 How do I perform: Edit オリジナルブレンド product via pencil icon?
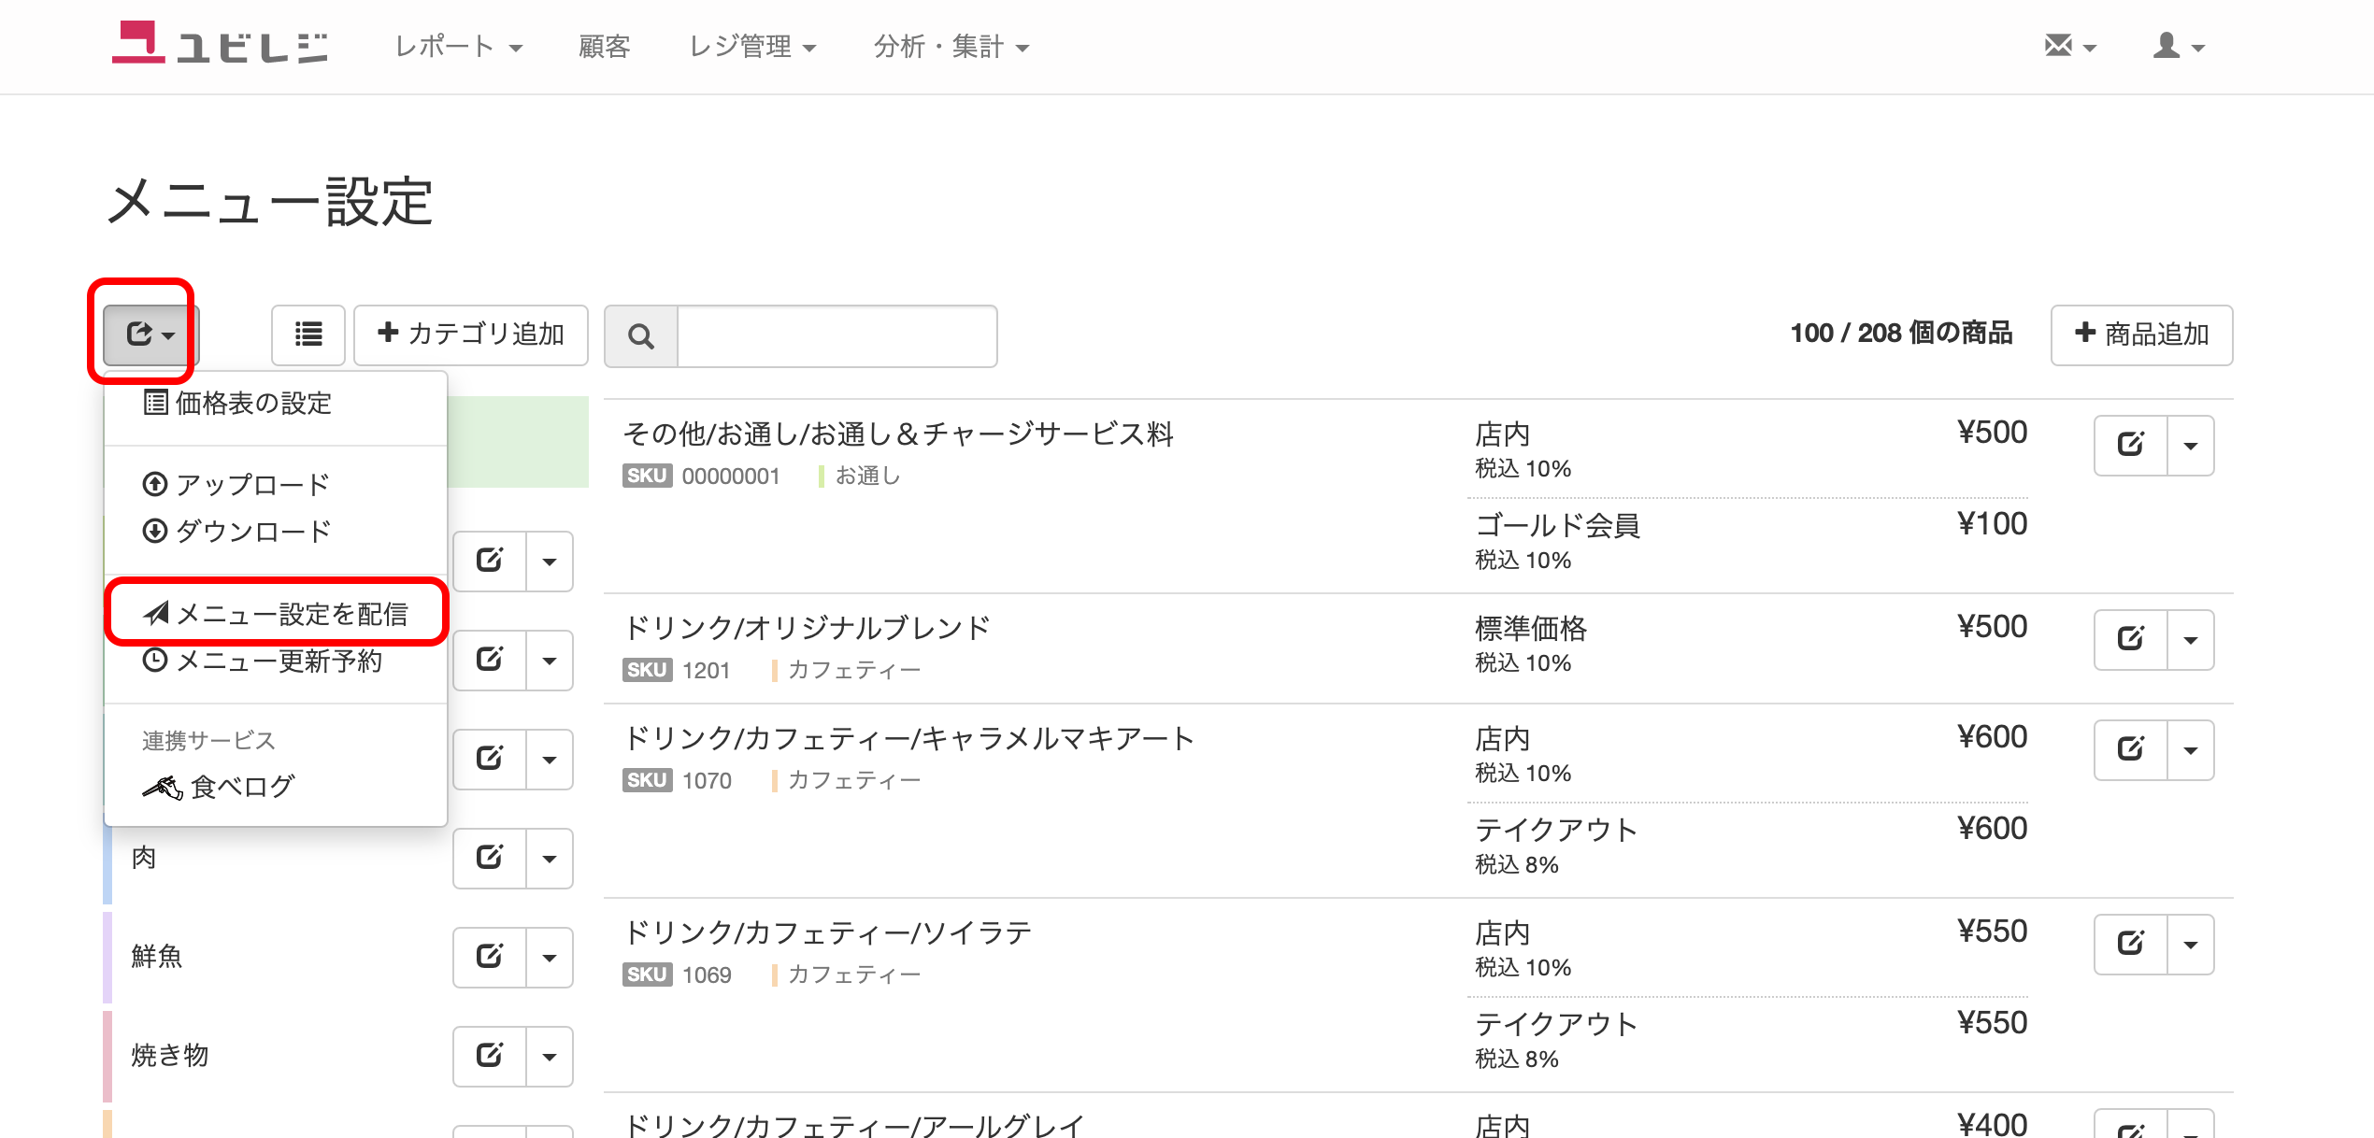pyautogui.click(x=2130, y=640)
